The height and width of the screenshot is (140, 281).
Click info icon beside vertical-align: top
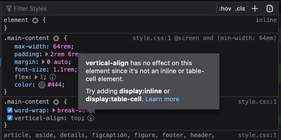point(91,118)
